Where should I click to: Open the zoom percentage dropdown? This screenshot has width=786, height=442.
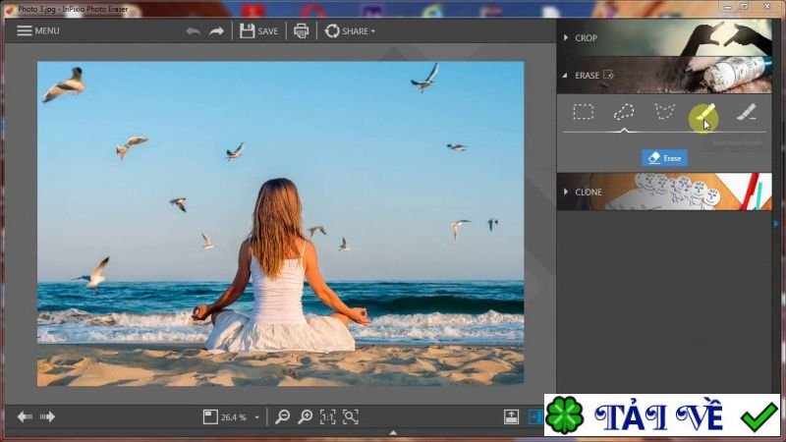tap(257, 417)
